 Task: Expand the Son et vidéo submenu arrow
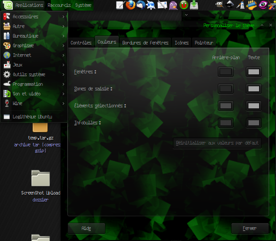63,94
